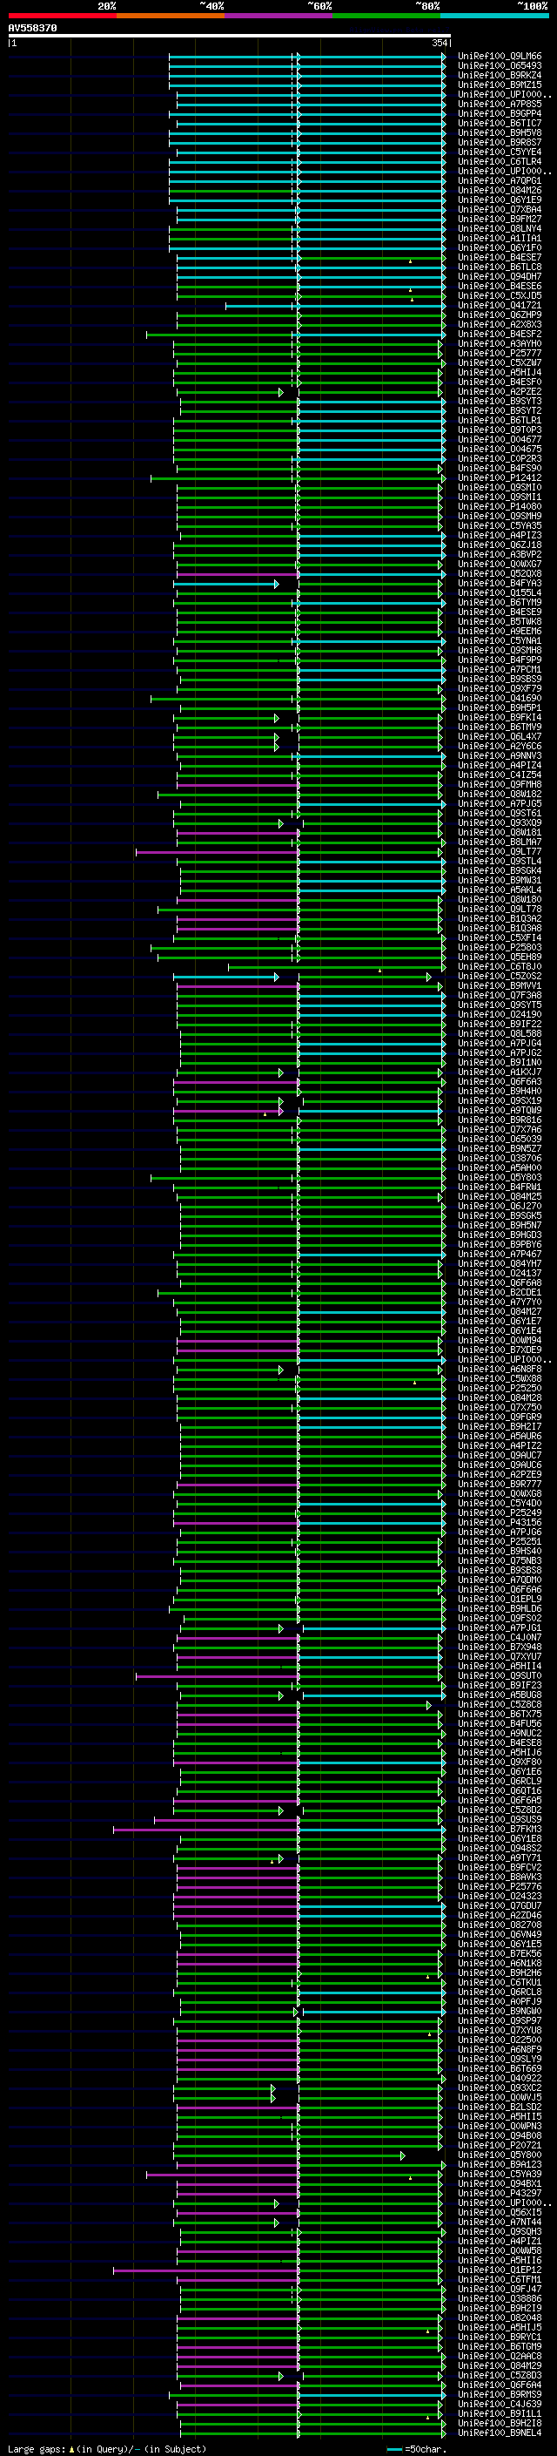Click hit UniRef100_P25777

pyautogui.click(x=500, y=354)
